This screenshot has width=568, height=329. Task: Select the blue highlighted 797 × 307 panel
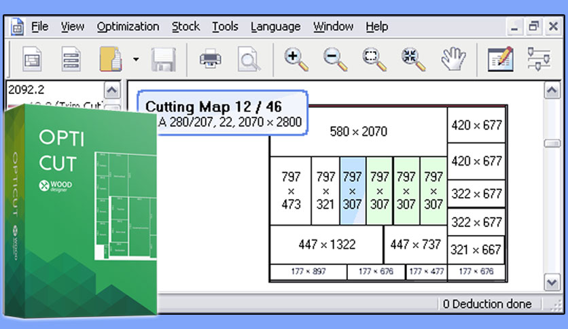point(352,190)
